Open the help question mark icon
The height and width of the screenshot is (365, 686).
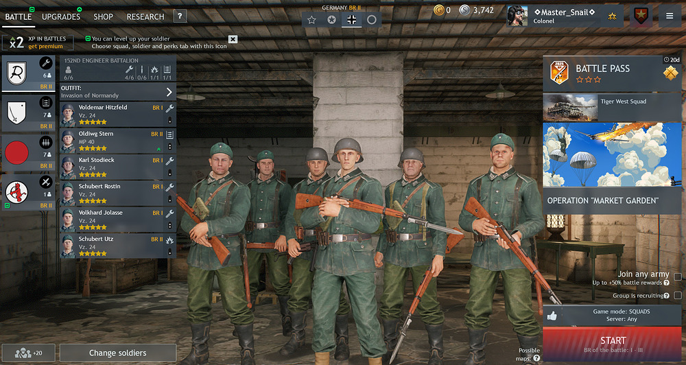coord(180,16)
